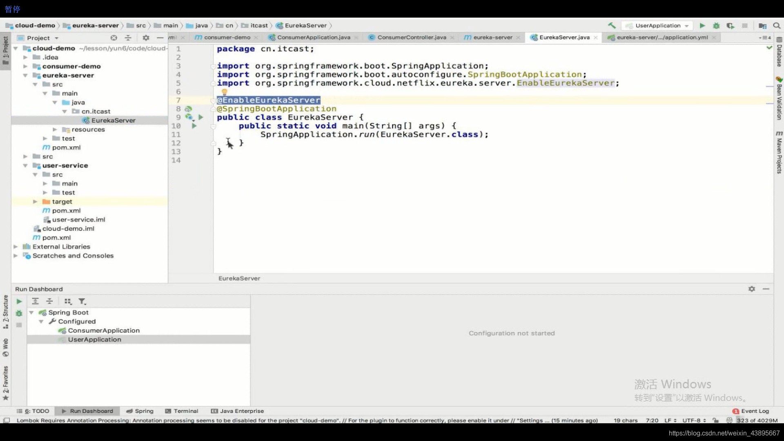The width and height of the screenshot is (784, 441).
Task: Toggle the Run Dashboard tool window button
Action: (87, 411)
